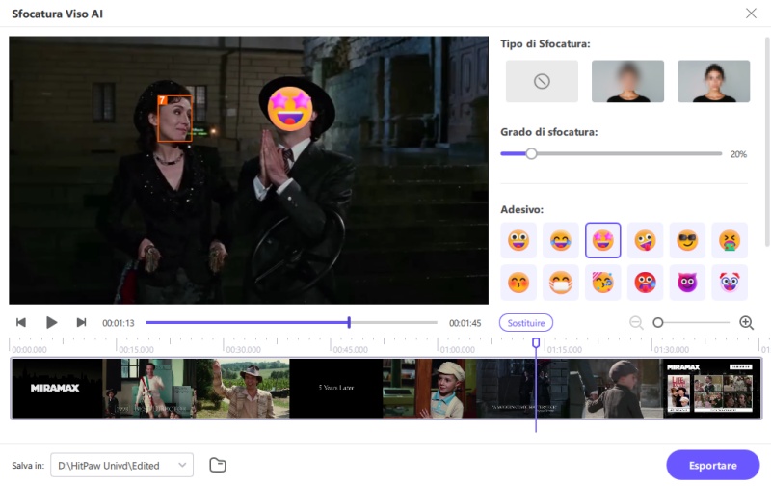Jump to the previous frame

point(21,323)
